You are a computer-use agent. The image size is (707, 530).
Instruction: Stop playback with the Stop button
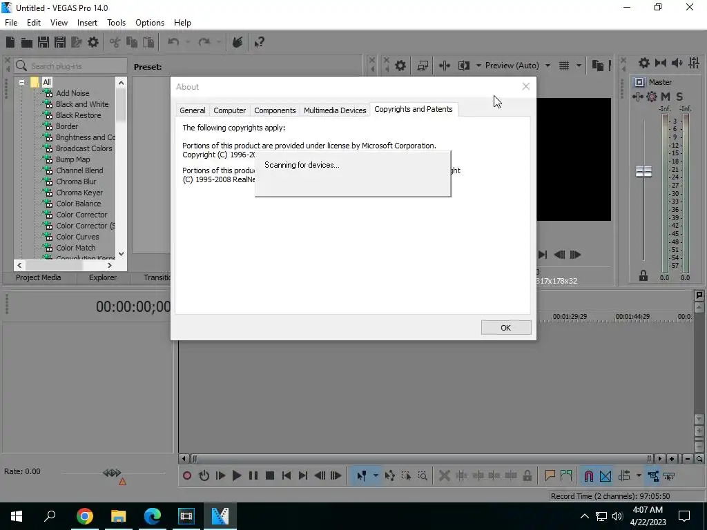pyautogui.click(x=270, y=475)
